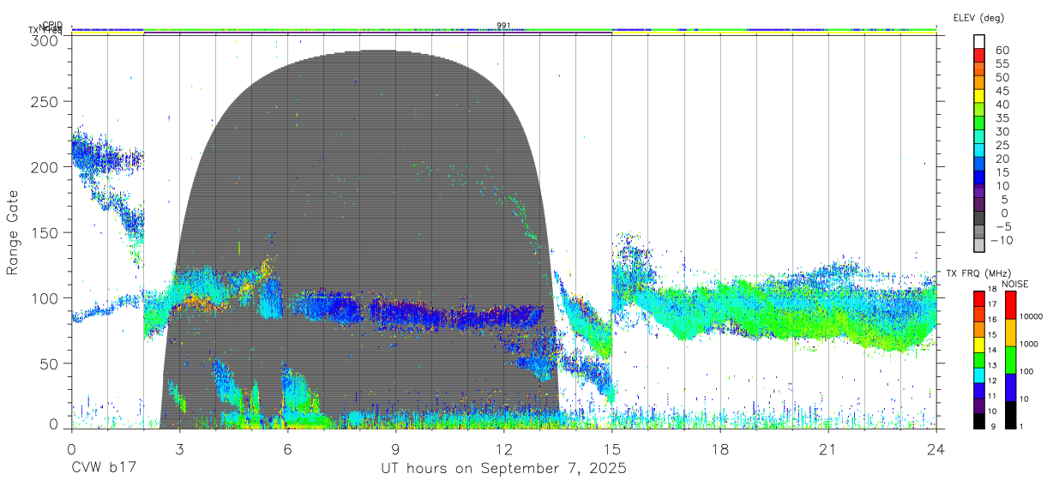Viewport: 1053px width, 486px height.
Task: Click the red top NOISE colorbar swatch
Action: tap(1010, 304)
